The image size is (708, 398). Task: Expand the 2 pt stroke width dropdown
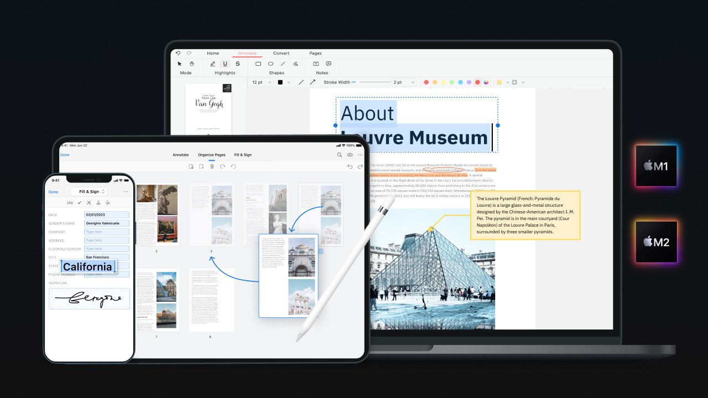pyautogui.click(x=404, y=82)
